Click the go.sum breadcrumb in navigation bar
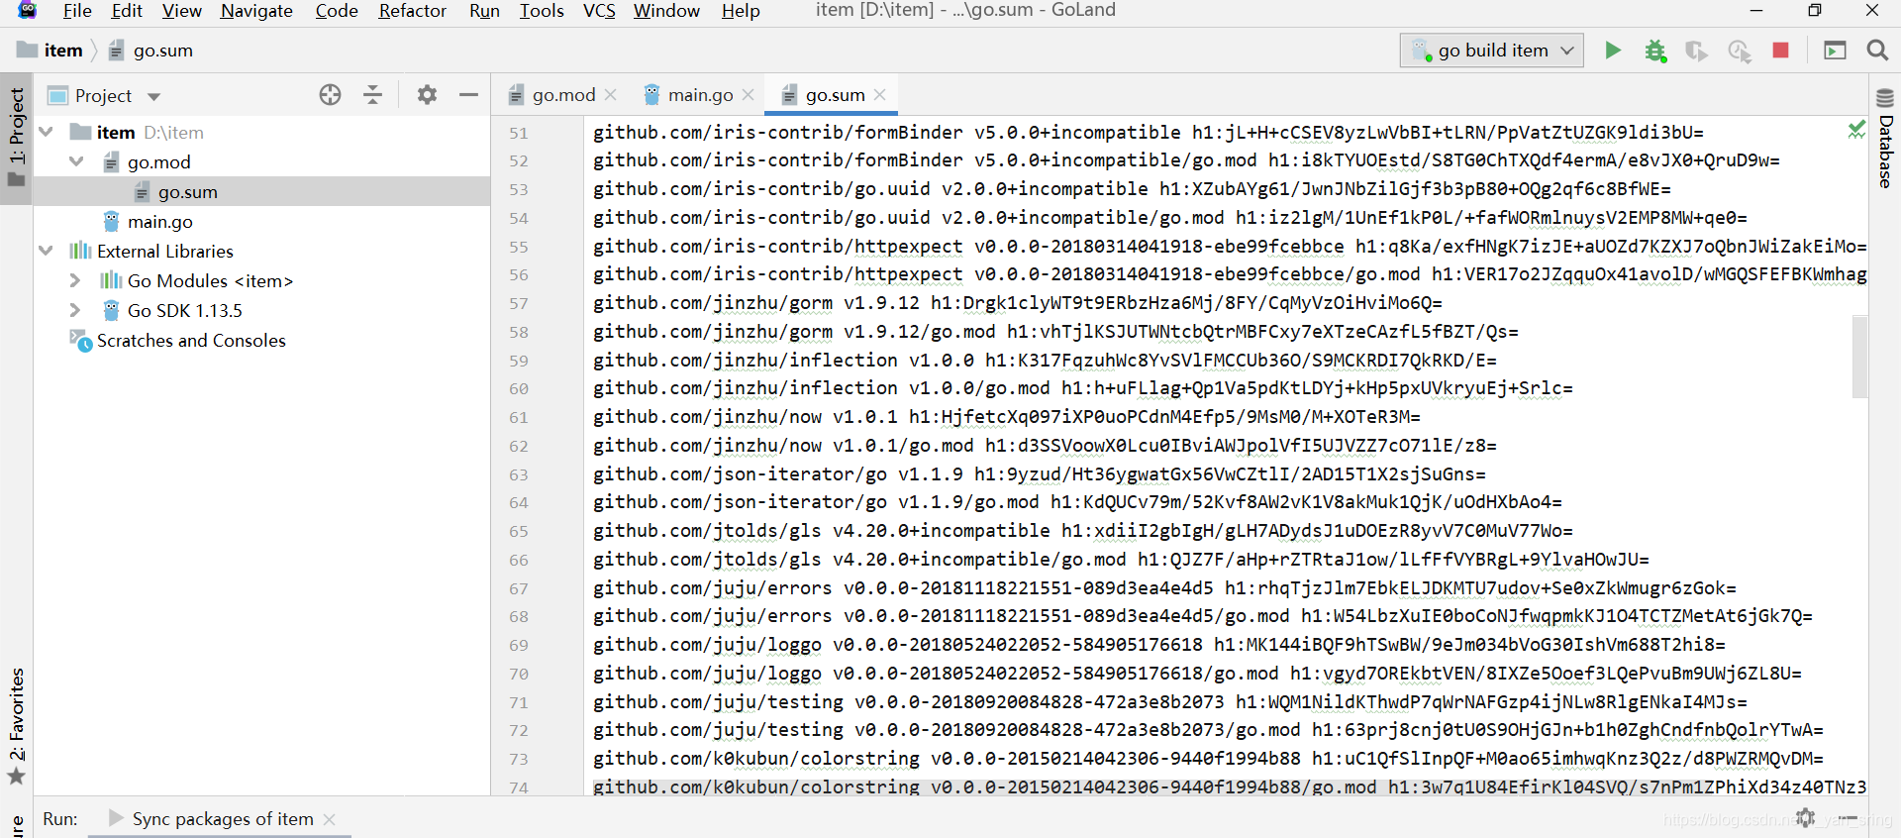 pos(150,51)
